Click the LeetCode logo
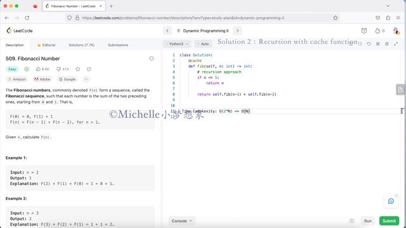 pyautogui.click(x=20, y=30)
